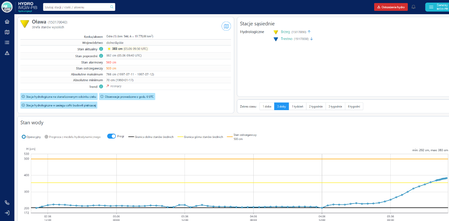The height and width of the screenshot is (221, 449).
Task: Open the station list sidebar icon
Action: pos(7,43)
